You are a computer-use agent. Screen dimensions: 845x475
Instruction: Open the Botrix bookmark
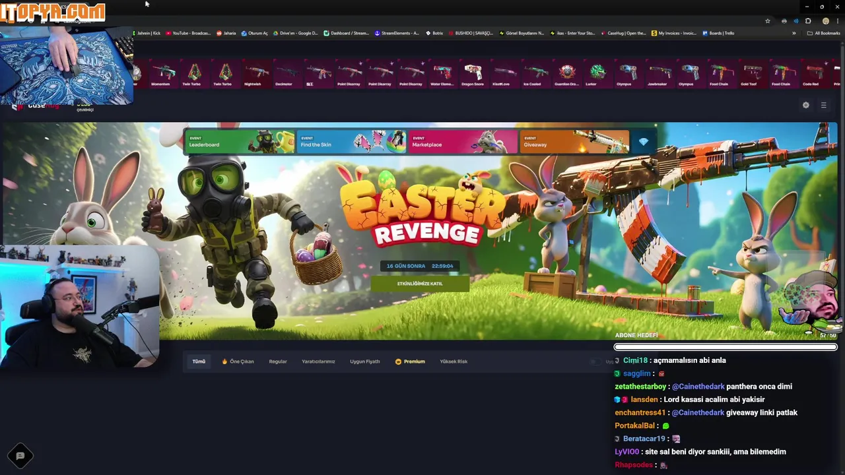(434, 33)
